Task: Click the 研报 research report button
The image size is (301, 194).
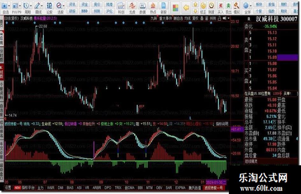Action: tap(72, 11)
